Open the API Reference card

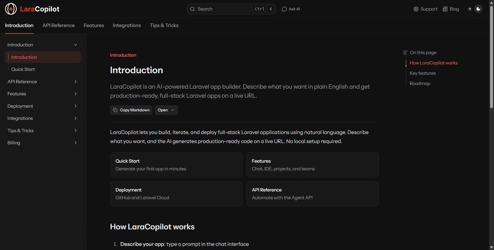[x=313, y=194]
